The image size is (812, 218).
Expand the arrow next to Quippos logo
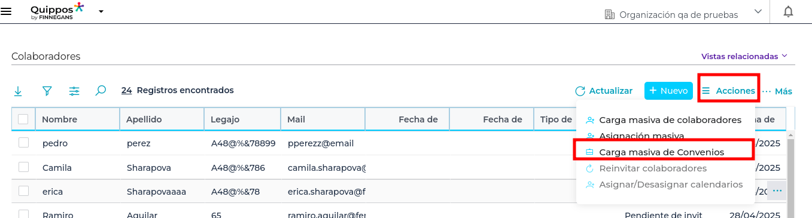pos(101,11)
